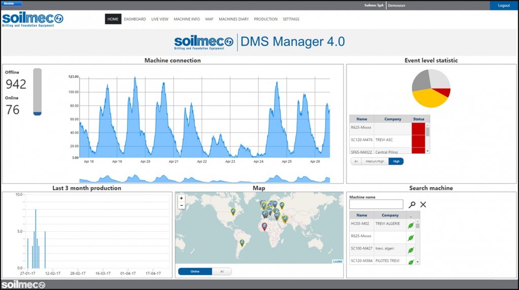
Task: Click the Soilmec logo in the header
Action: pos(32,20)
